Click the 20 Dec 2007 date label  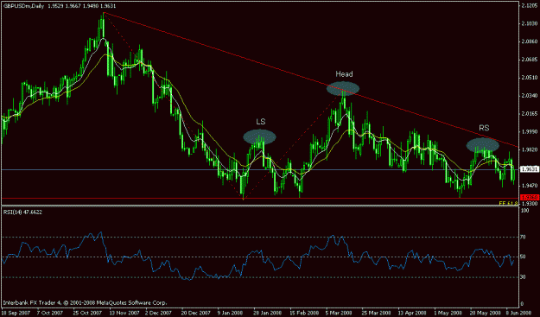pyautogui.click(x=195, y=314)
